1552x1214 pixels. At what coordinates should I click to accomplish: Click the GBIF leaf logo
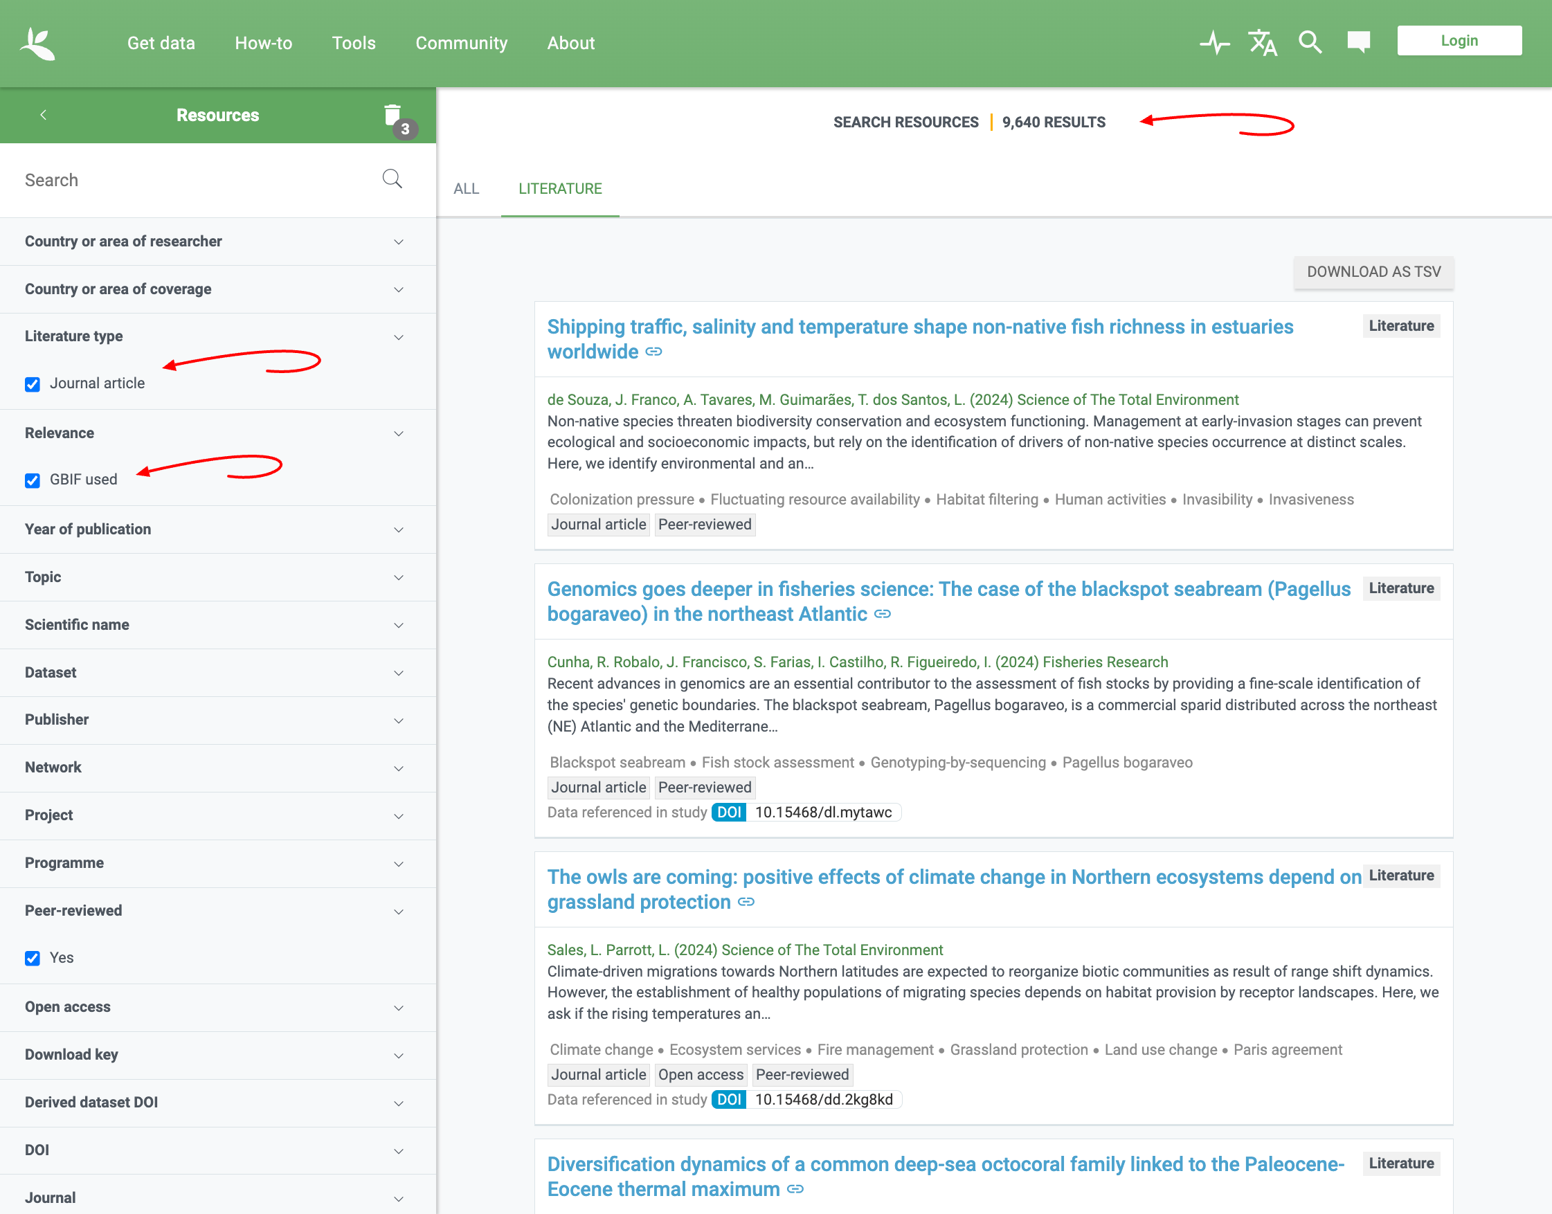pyautogui.click(x=37, y=44)
